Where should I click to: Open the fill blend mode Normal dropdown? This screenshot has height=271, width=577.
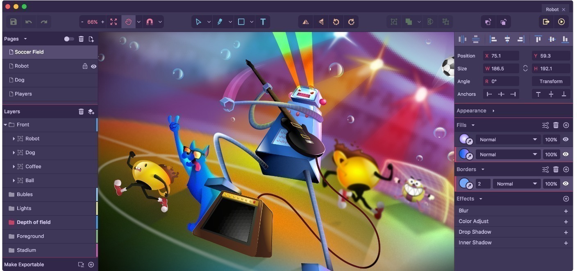coord(508,139)
